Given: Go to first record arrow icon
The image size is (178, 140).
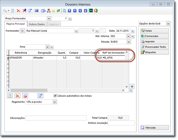Looking at the screenshot, I should 70,11.
